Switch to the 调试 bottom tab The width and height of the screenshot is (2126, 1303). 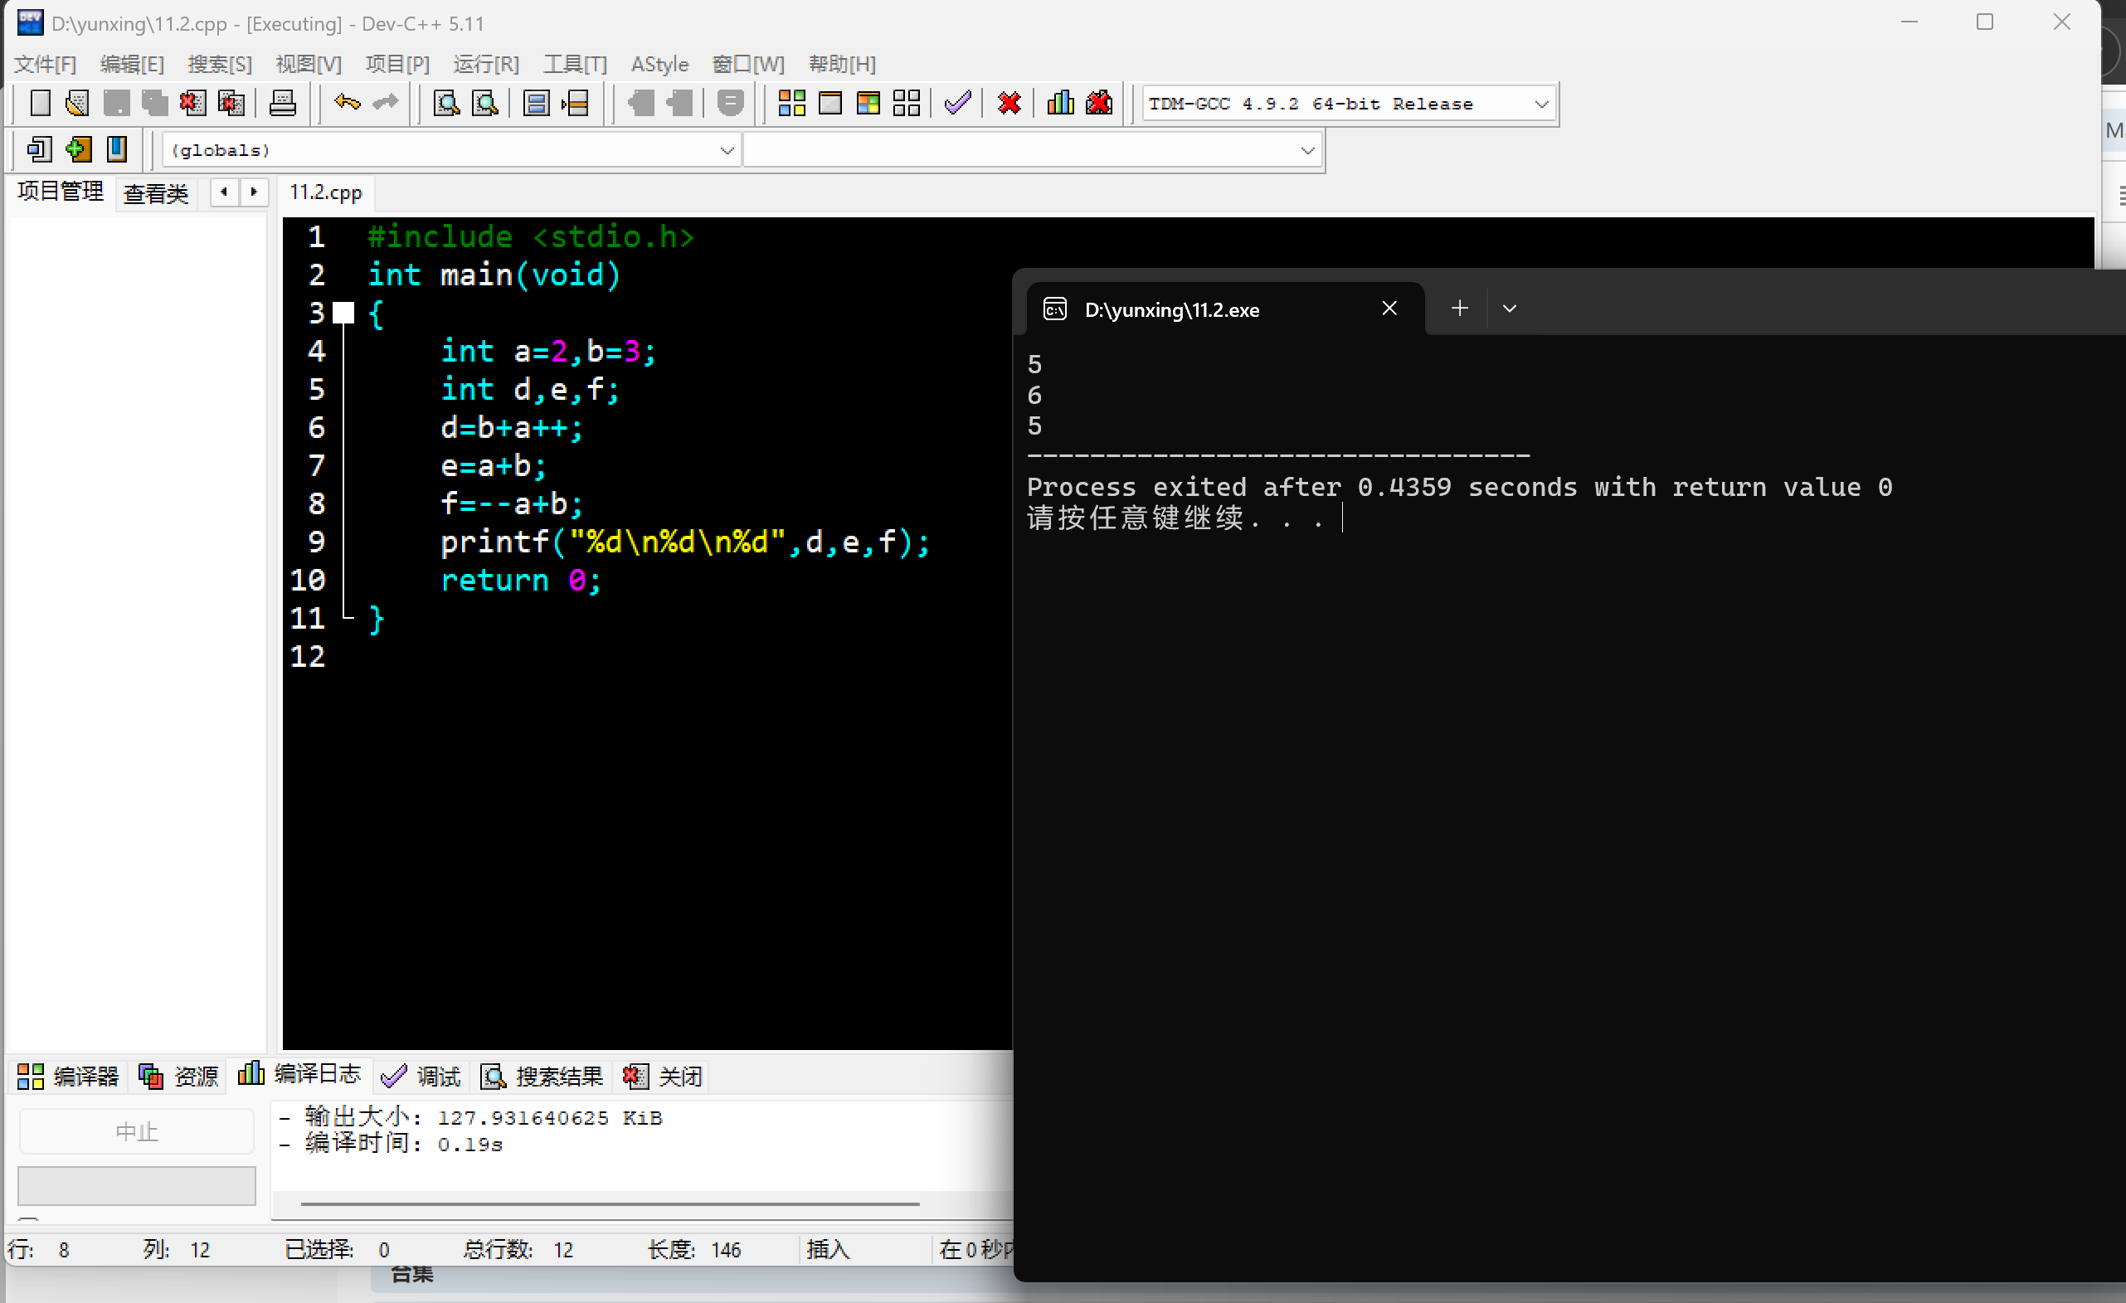(x=423, y=1076)
